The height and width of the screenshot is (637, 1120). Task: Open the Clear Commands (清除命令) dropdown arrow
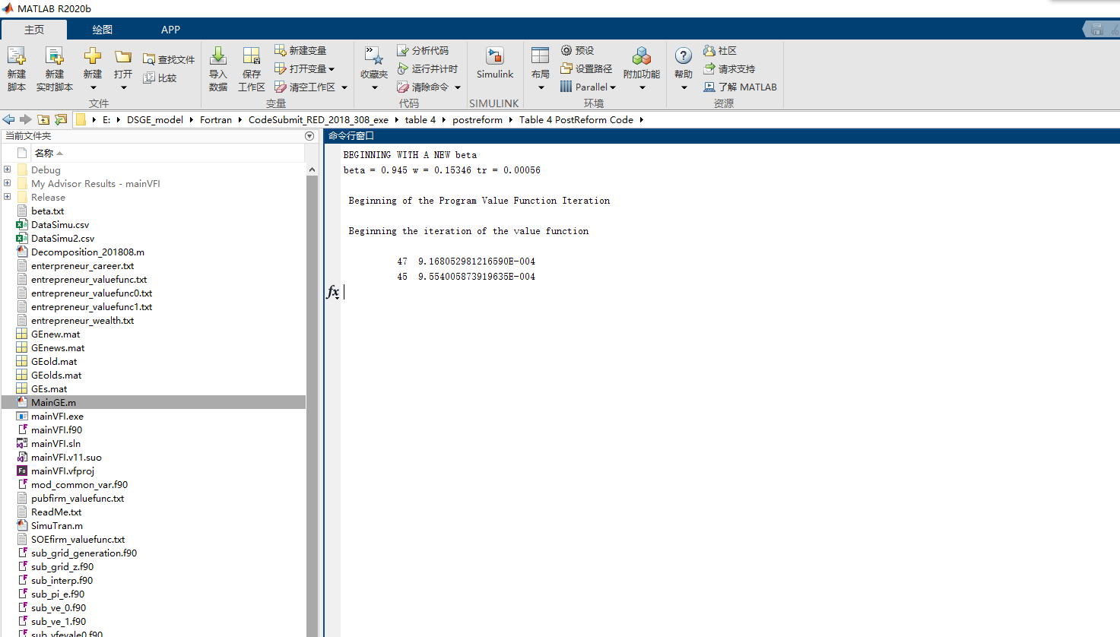pyautogui.click(x=458, y=87)
